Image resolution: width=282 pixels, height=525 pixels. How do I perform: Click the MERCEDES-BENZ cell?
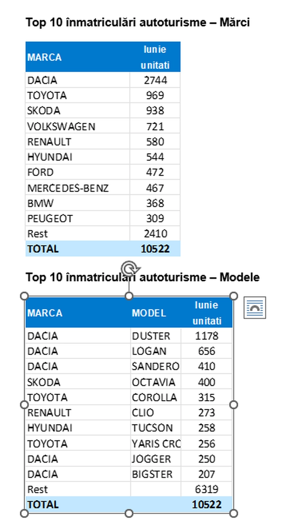click(x=78, y=188)
